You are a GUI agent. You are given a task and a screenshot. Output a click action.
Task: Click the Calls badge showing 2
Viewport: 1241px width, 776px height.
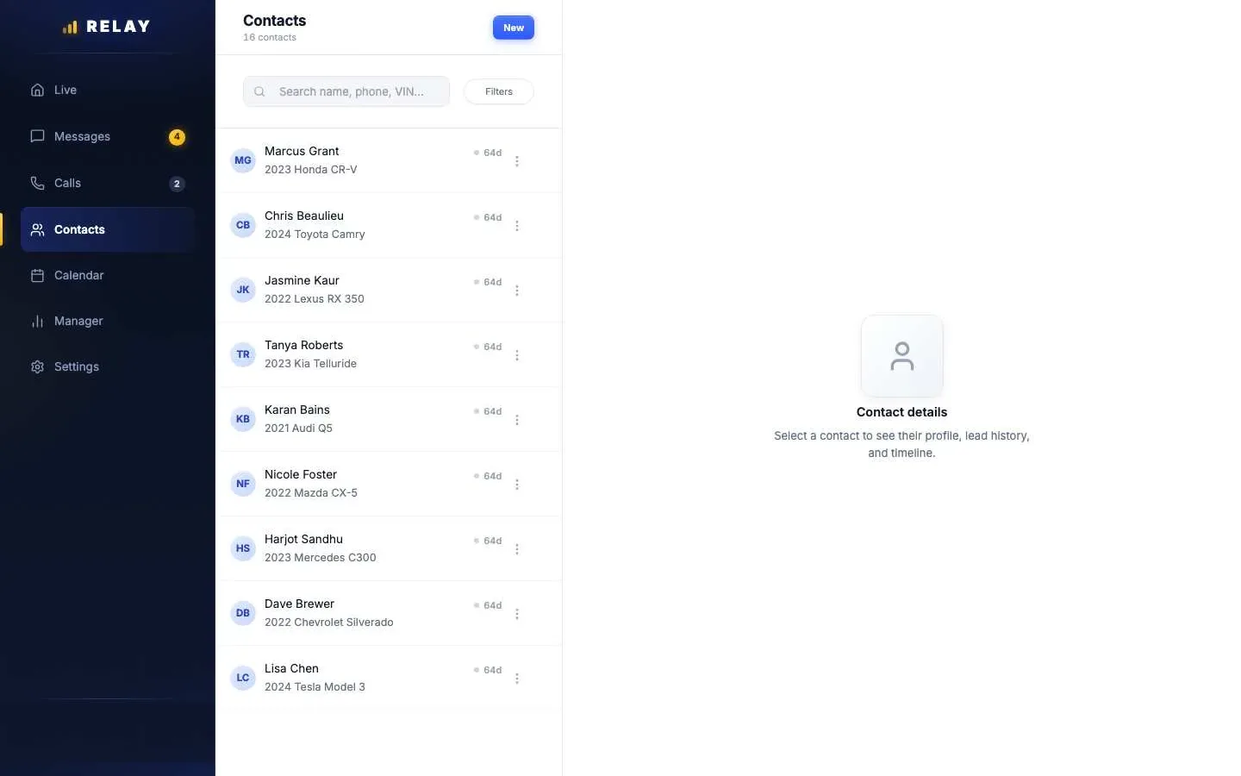coord(177,184)
